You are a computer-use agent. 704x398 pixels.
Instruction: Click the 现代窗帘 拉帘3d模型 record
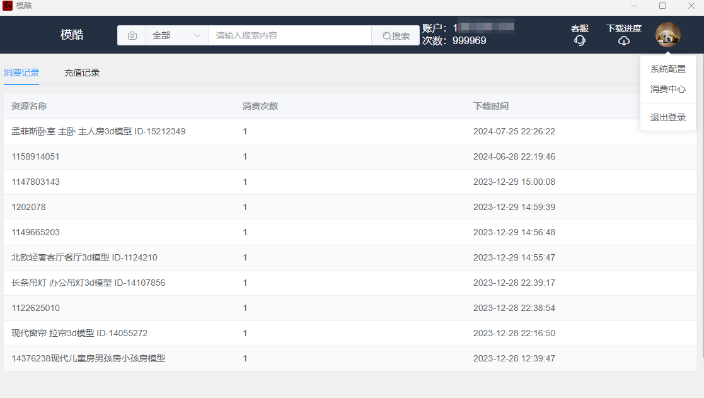pyautogui.click(x=79, y=334)
